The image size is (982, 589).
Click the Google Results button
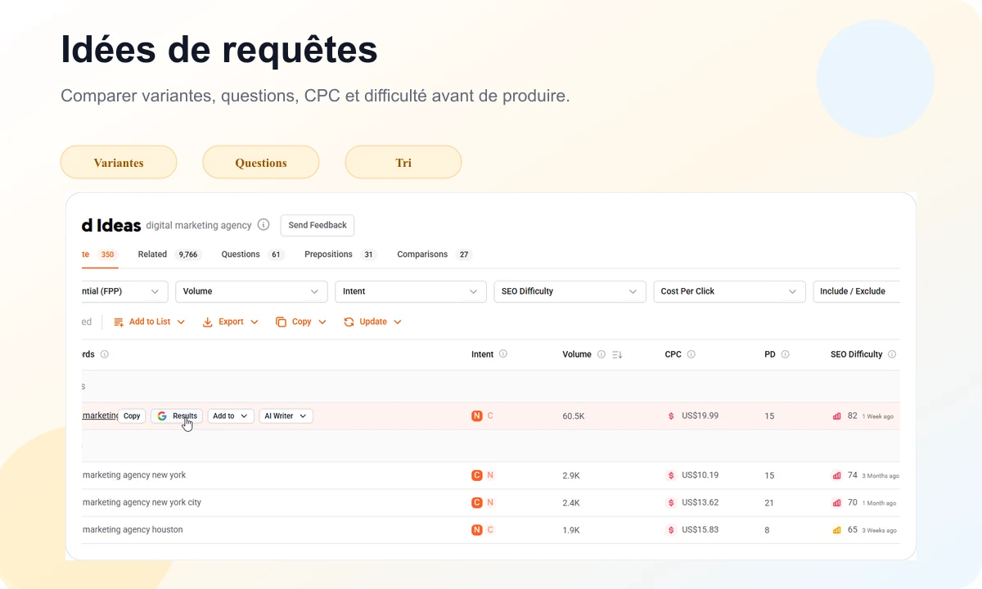(x=177, y=416)
